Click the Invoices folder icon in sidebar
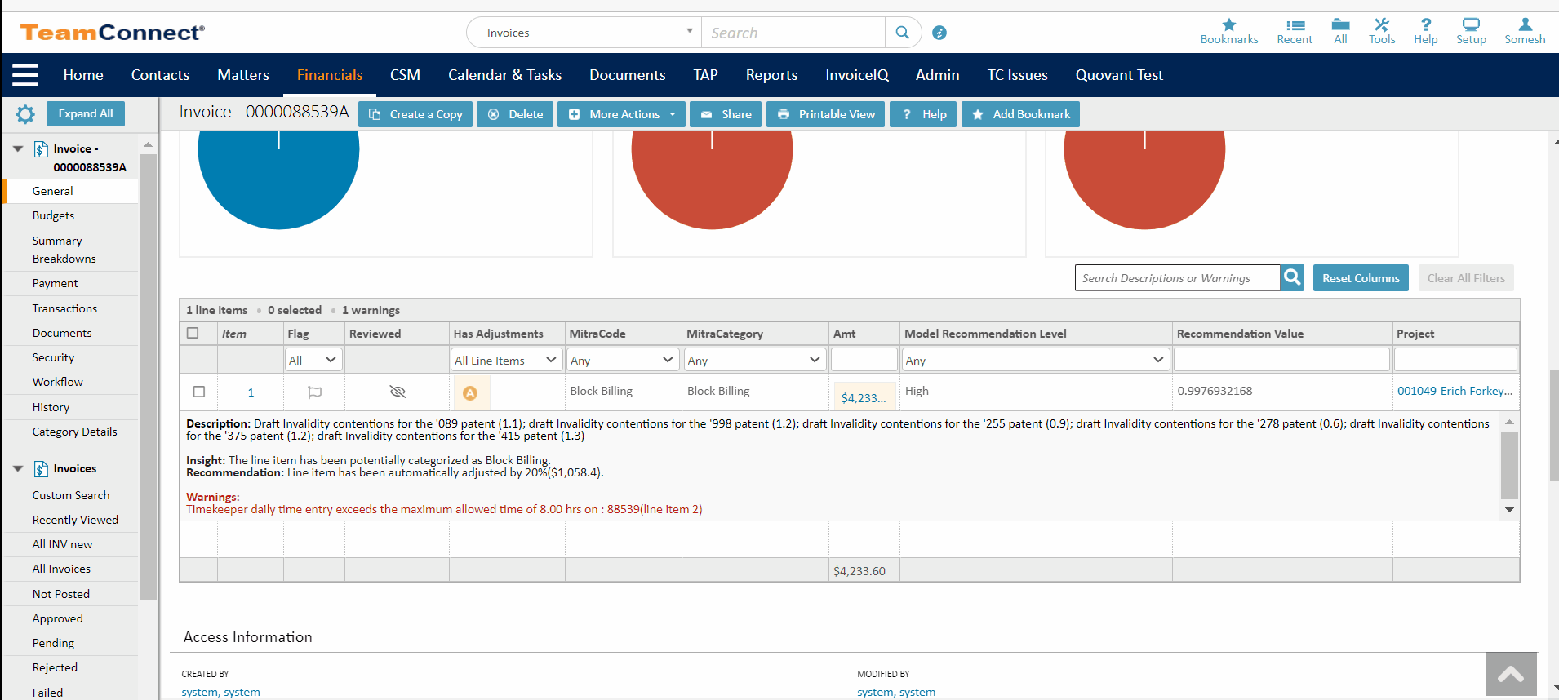This screenshot has height=700, width=1559. pyautogui.click(x=41, y=469)
